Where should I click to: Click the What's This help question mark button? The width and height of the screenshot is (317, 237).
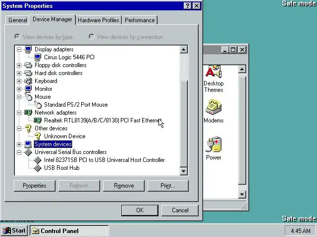tap(188, 5)
